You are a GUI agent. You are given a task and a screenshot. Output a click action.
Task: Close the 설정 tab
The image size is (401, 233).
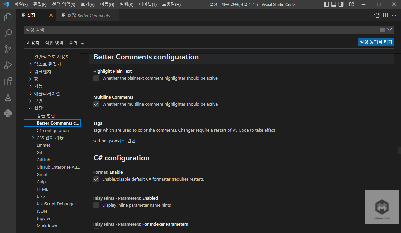(x=51, y=15)
